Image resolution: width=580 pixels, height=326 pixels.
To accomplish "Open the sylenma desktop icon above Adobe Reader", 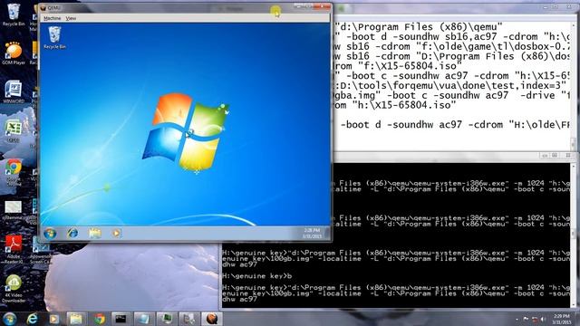I will (14, 211).
